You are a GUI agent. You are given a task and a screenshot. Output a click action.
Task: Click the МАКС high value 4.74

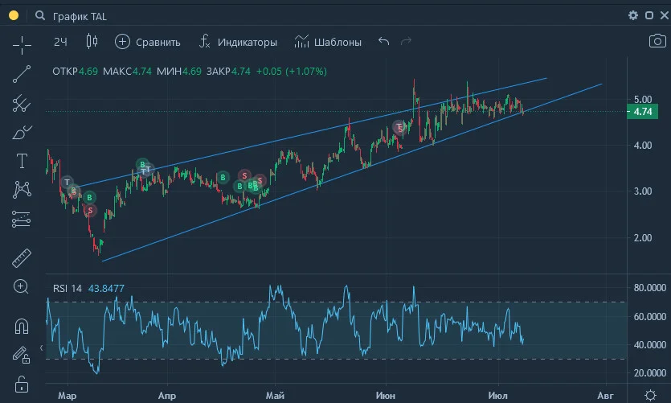142,72
